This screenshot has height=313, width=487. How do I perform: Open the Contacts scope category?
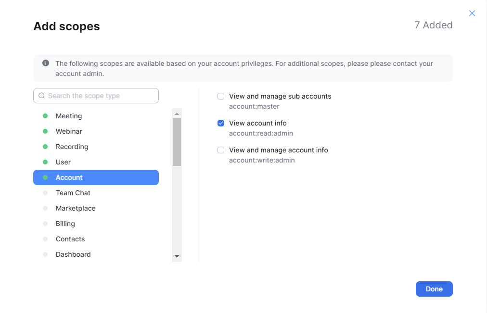(70, 239)
